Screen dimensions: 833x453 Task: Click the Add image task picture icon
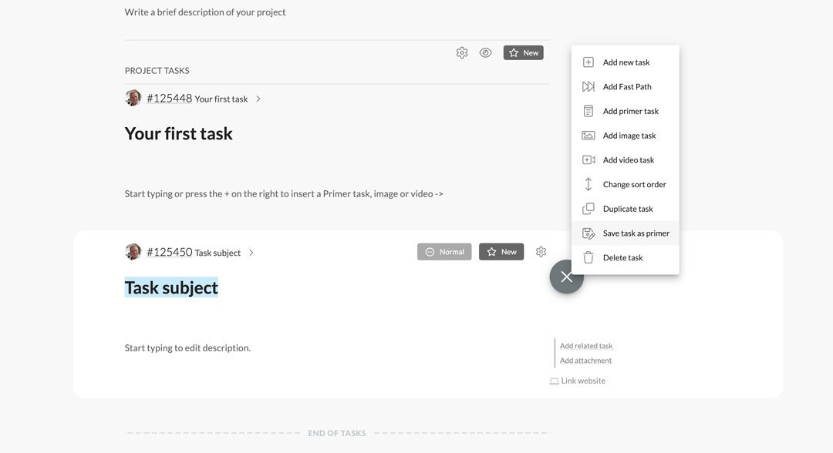click(588, 136)
